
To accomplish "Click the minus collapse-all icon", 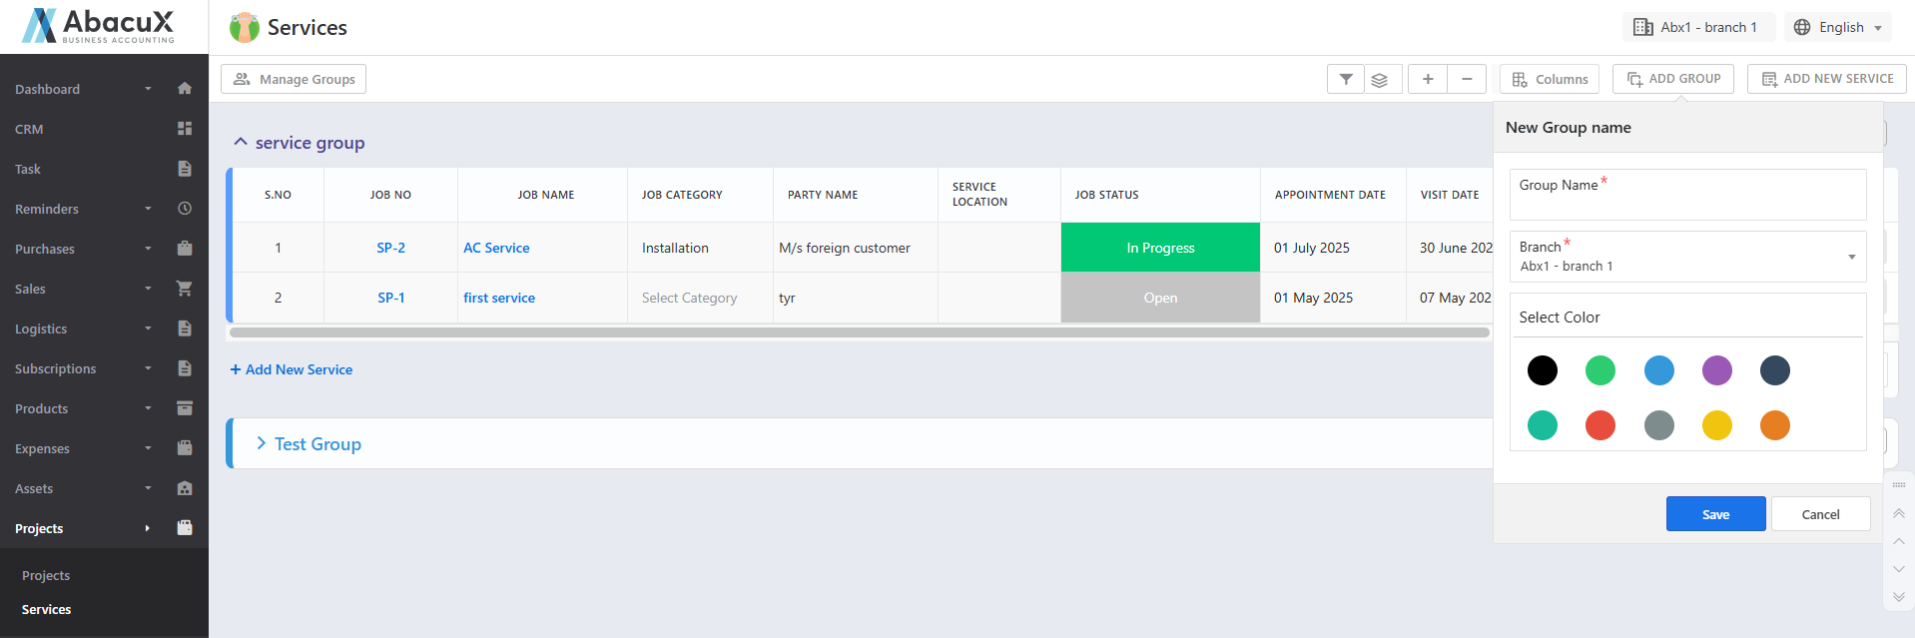I will 1467,79.
